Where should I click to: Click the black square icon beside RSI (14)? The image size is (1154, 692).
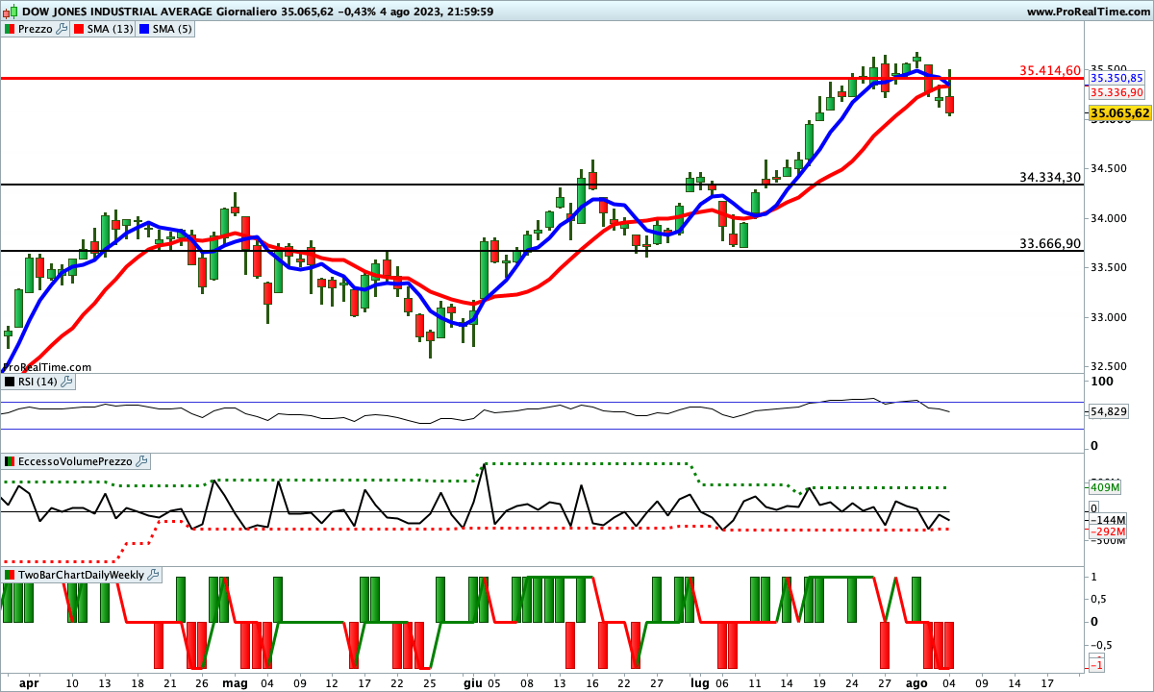[x=11, y=382]
